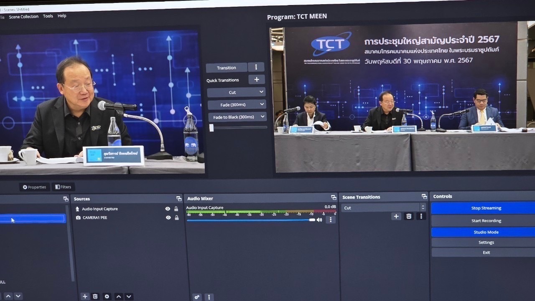Undock the Audio Mixer panel
Viewport: 535px width, 301px height.
point(334,197)
